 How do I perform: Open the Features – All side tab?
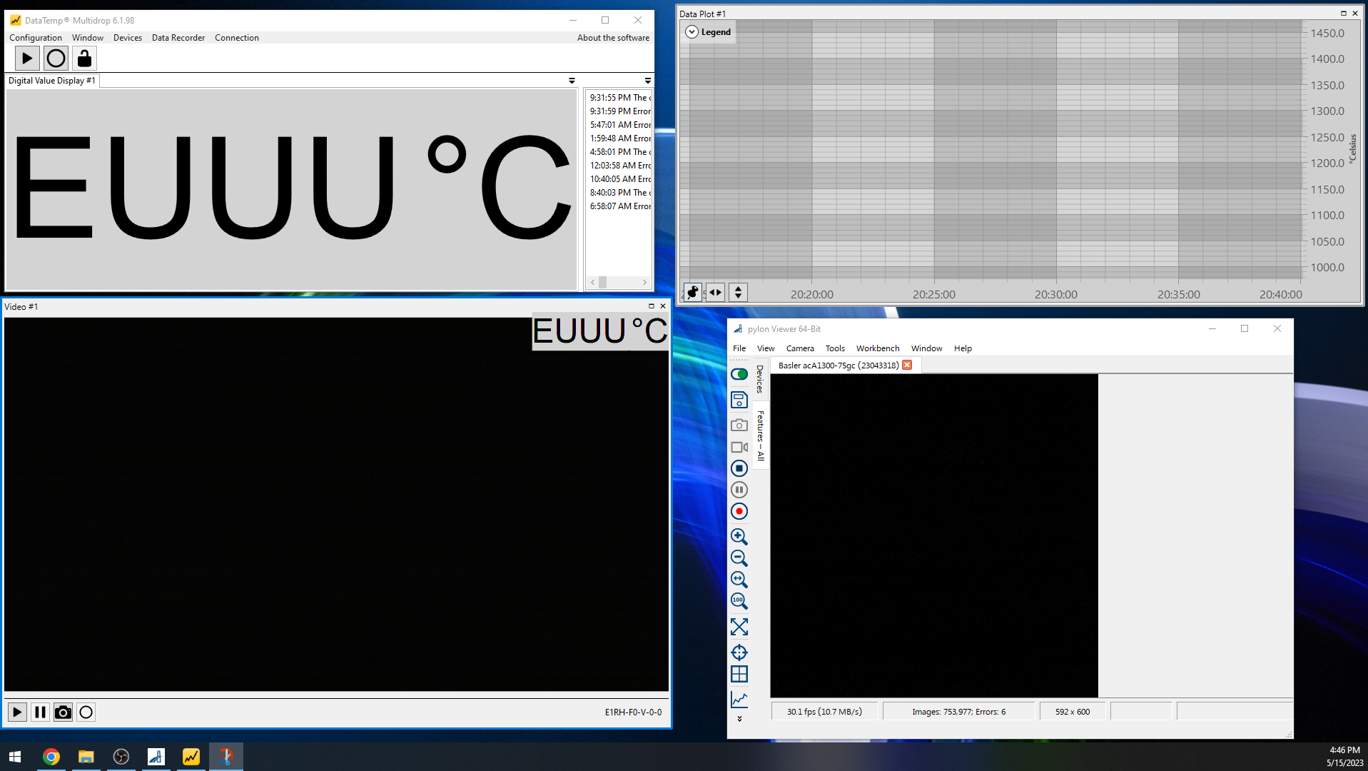point(761,435)
